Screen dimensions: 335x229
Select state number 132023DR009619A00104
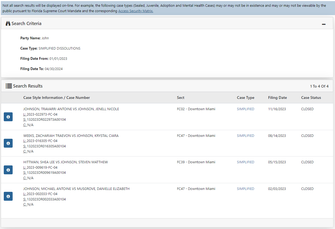(46, 173)
